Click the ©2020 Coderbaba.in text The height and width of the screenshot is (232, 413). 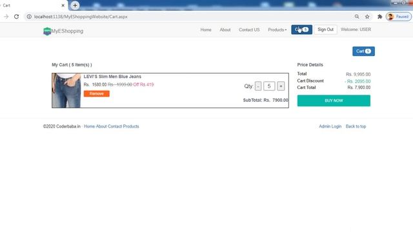coord(62,126)
